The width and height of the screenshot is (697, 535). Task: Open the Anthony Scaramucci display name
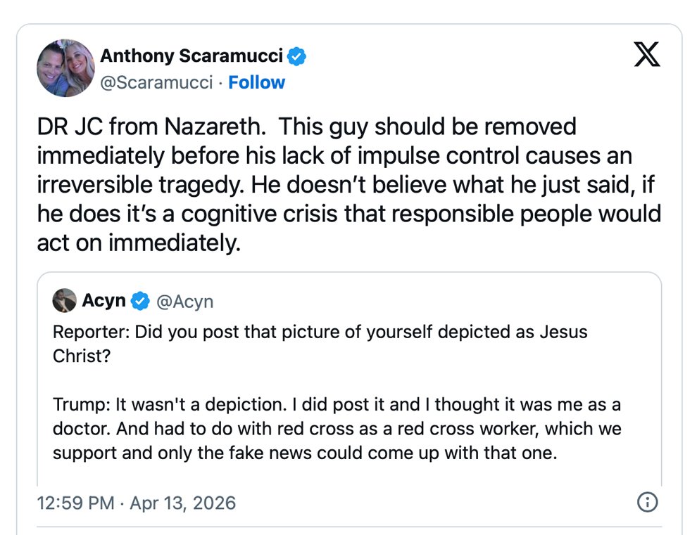pyautogui.click(x=192, y=56)
